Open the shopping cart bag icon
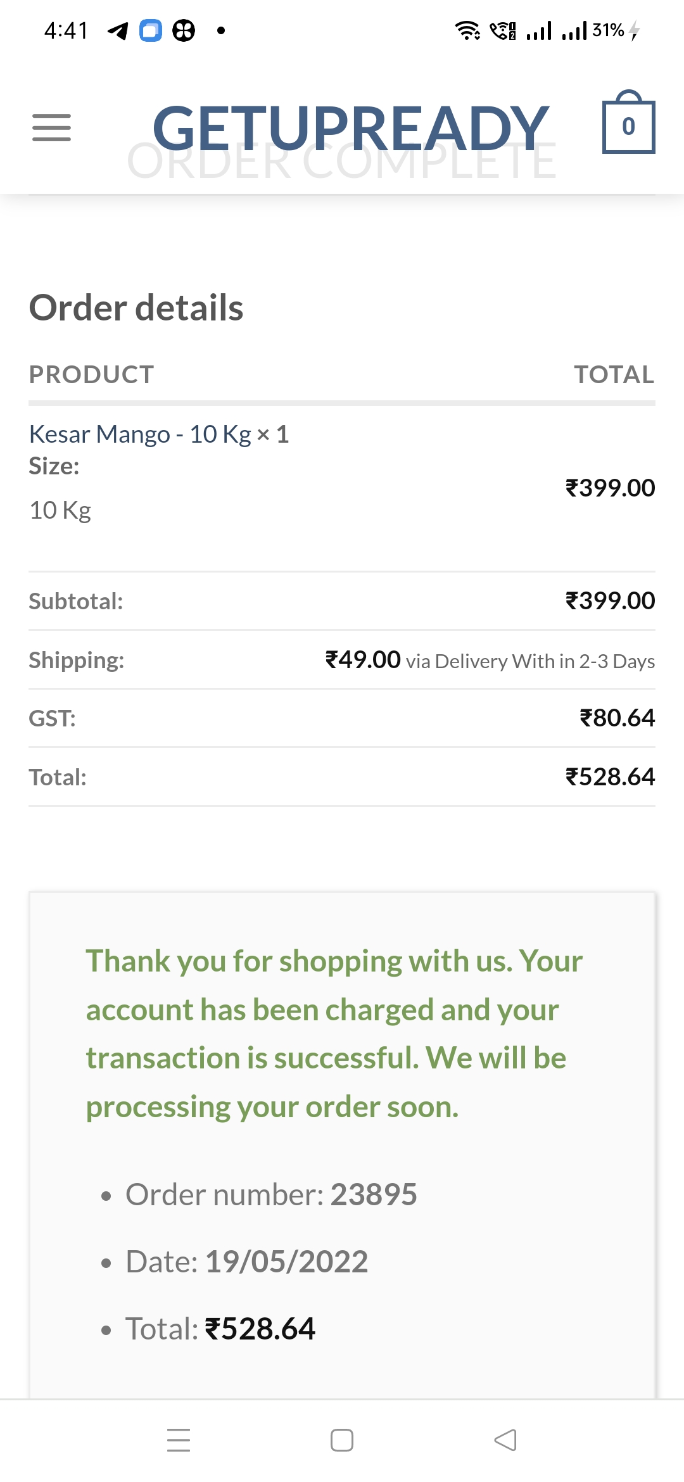The height and width of the screenshot is (1482, 684). pyautogui.click(x=628, y=125)
